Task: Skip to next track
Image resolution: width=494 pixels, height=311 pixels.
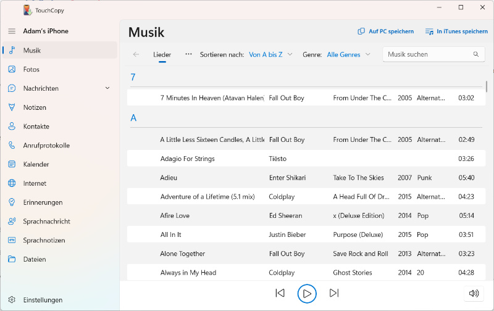Action: point(333,293)
